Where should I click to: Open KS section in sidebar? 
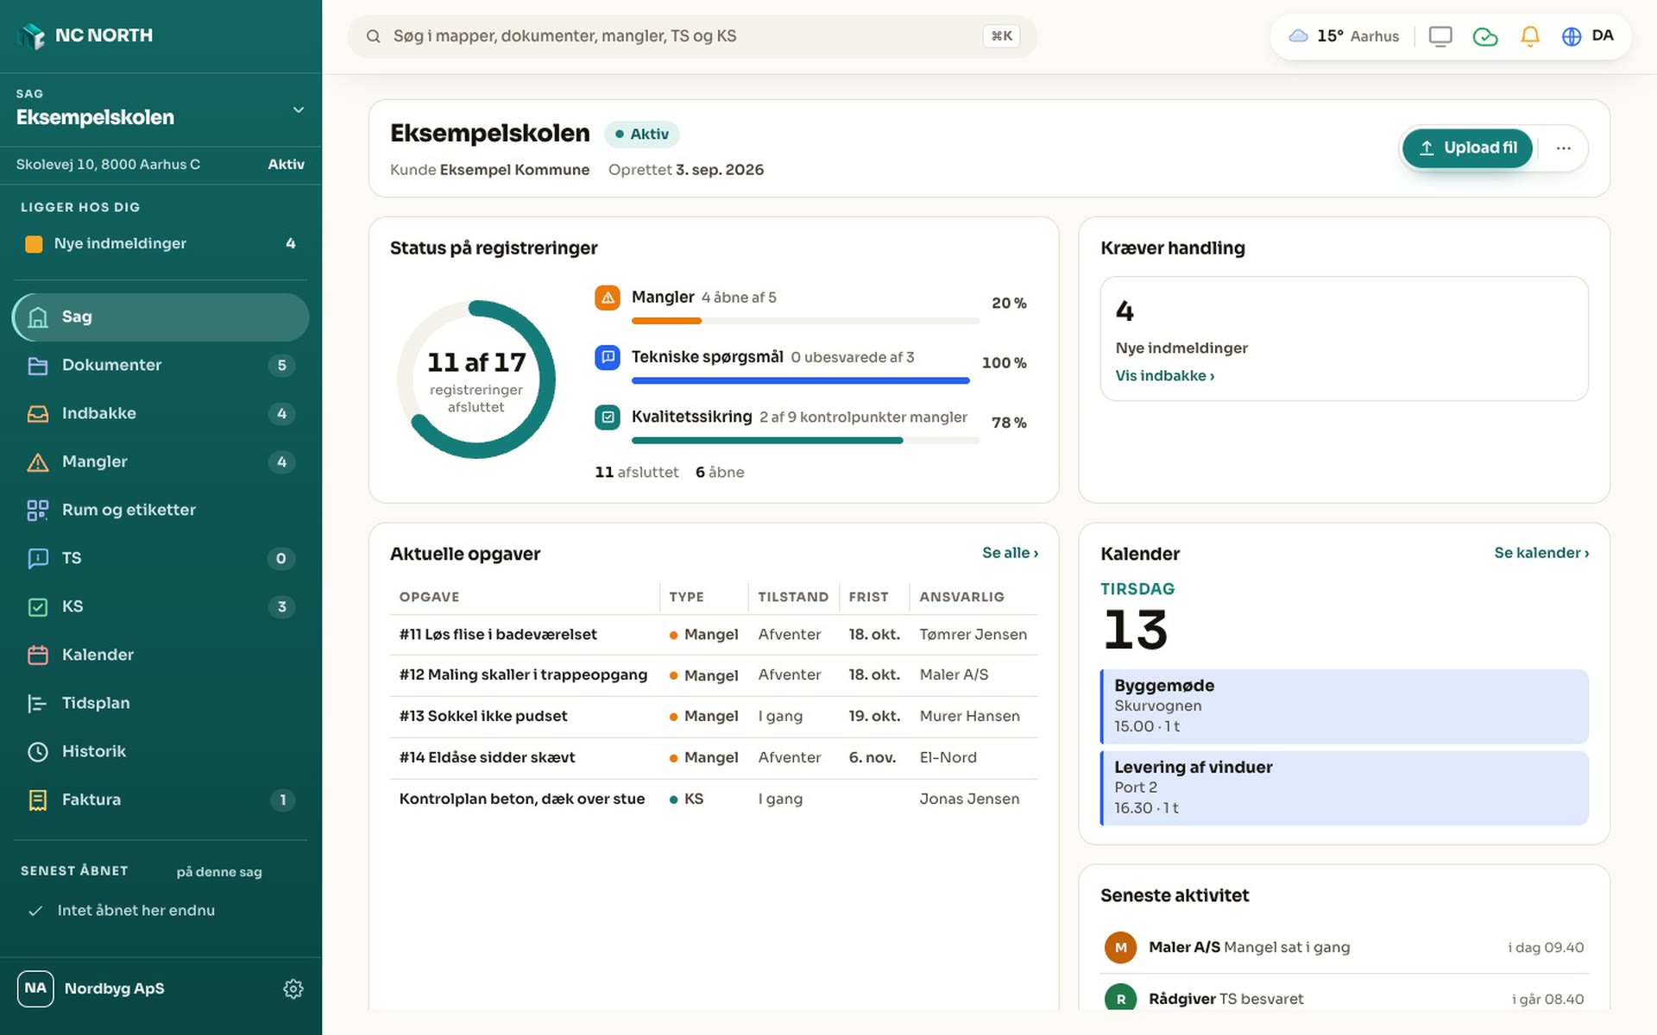(161, 607)
